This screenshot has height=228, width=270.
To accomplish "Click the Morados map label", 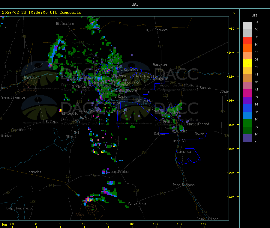I will pyautogui.click(x=35, y=172).
